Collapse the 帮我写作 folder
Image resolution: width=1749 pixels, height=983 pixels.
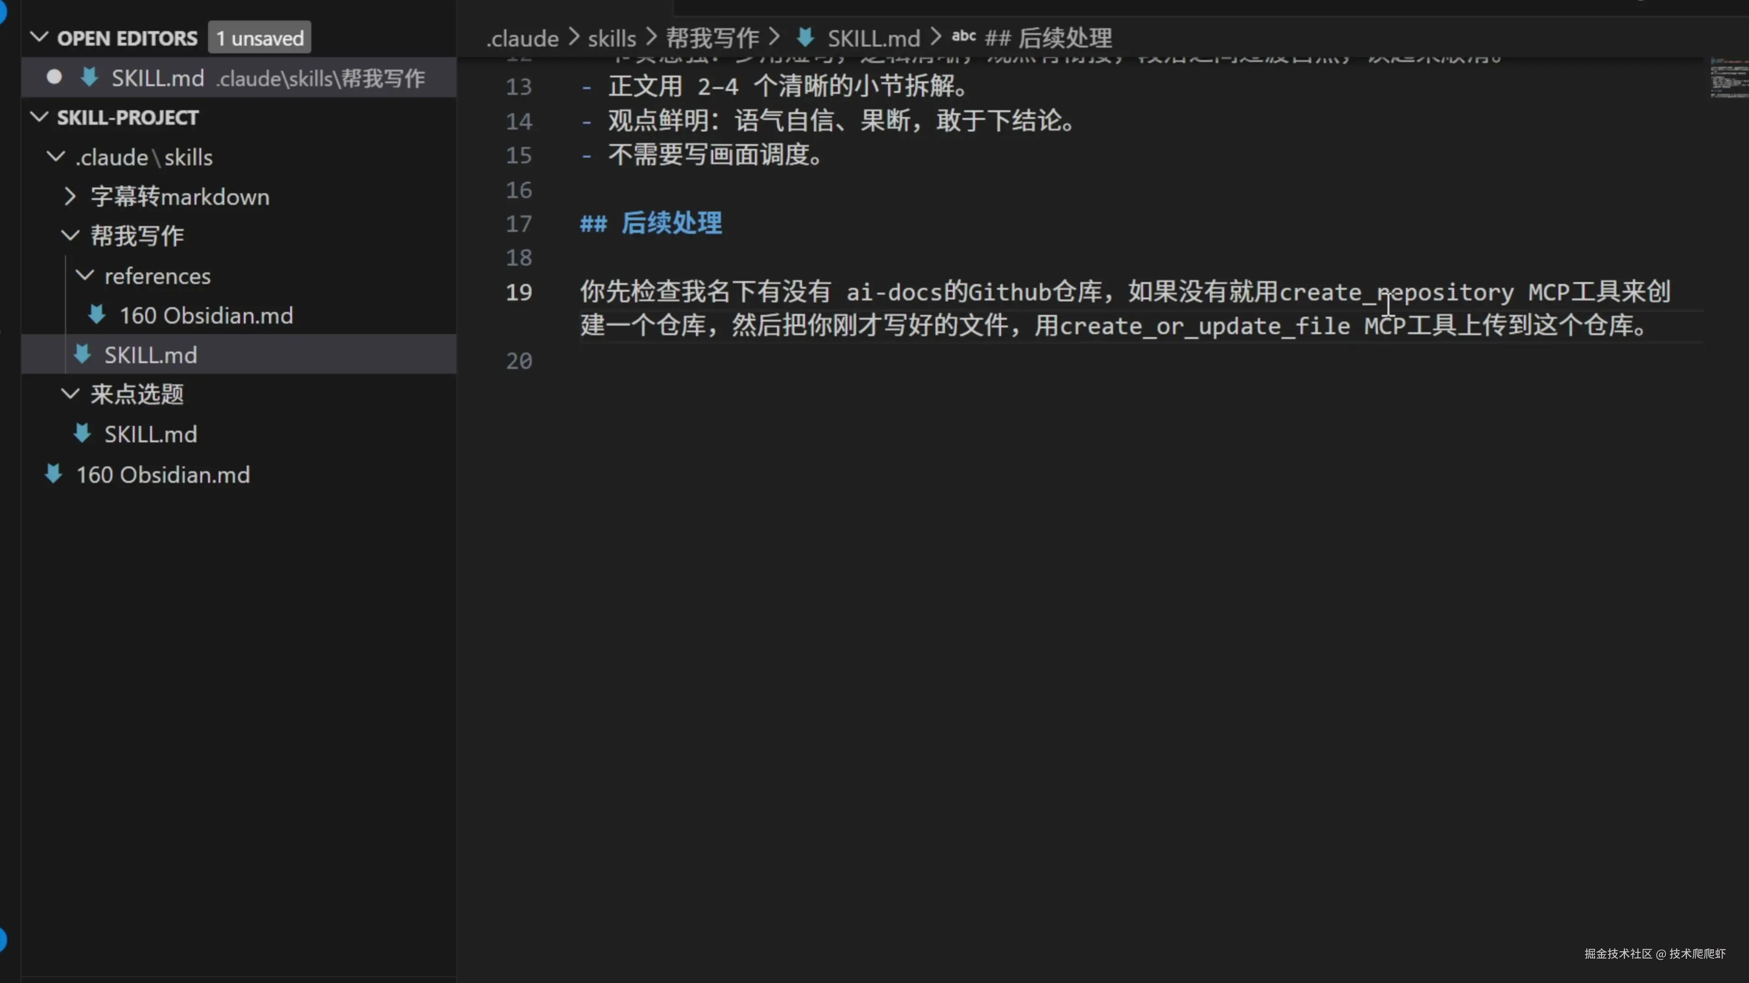coord(70,236)
